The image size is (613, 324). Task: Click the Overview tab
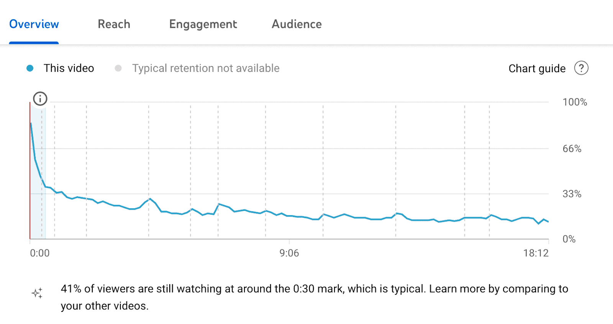[x=34, y=24]
